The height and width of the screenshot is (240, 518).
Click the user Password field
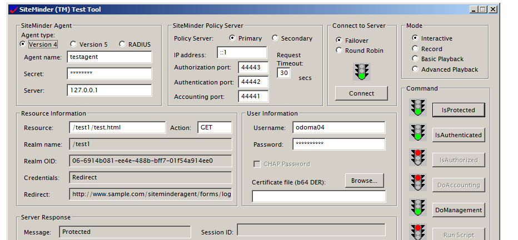339,144
